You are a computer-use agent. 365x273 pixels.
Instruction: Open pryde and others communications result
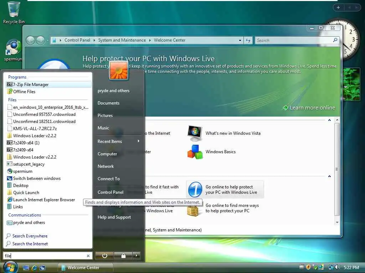48,223
